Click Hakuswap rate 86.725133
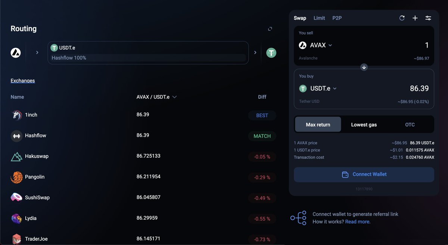Image resolution: width=448 pixels, height=245 pixels. click(x=149, y=156)
